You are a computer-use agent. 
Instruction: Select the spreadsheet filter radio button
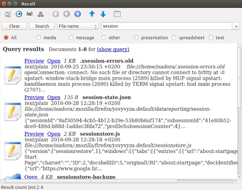(x=174, y=37)
